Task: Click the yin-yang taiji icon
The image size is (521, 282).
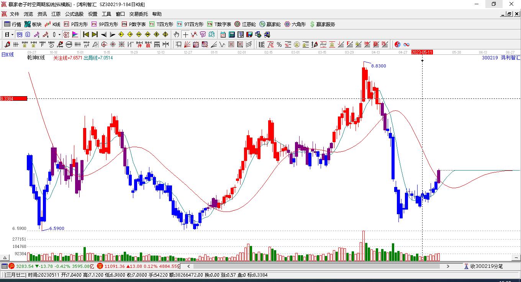Action: click(398, 44)
